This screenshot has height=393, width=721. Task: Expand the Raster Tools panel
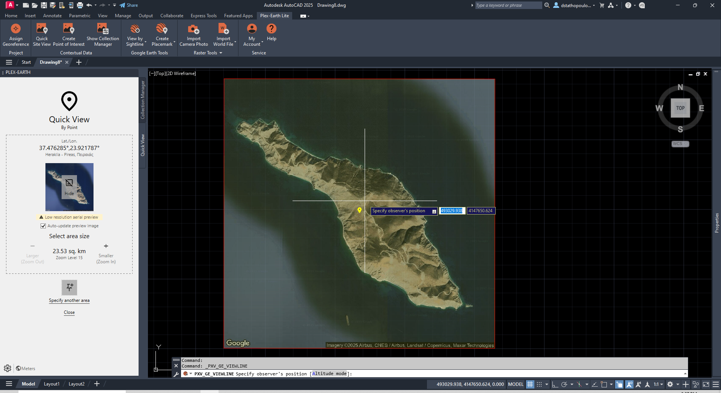click(208, 53)
